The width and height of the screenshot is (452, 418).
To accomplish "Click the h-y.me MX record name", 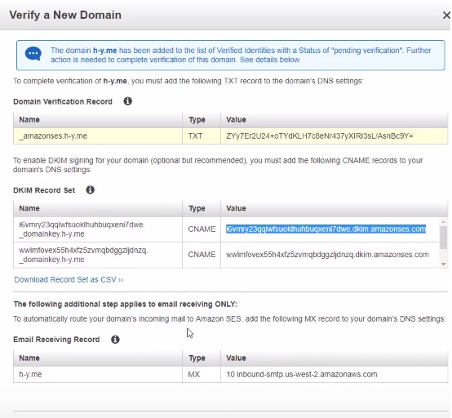I will coord(30,374).
